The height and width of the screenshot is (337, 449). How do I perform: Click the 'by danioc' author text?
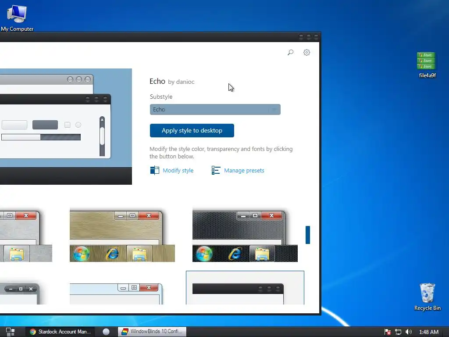click(181, 82)
